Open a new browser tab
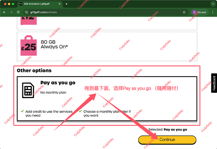Viewport: 217px width, 149px height. (66, 4)
